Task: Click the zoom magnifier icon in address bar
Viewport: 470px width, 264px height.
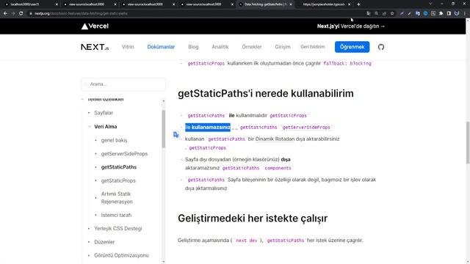Action: coord(377,13)
